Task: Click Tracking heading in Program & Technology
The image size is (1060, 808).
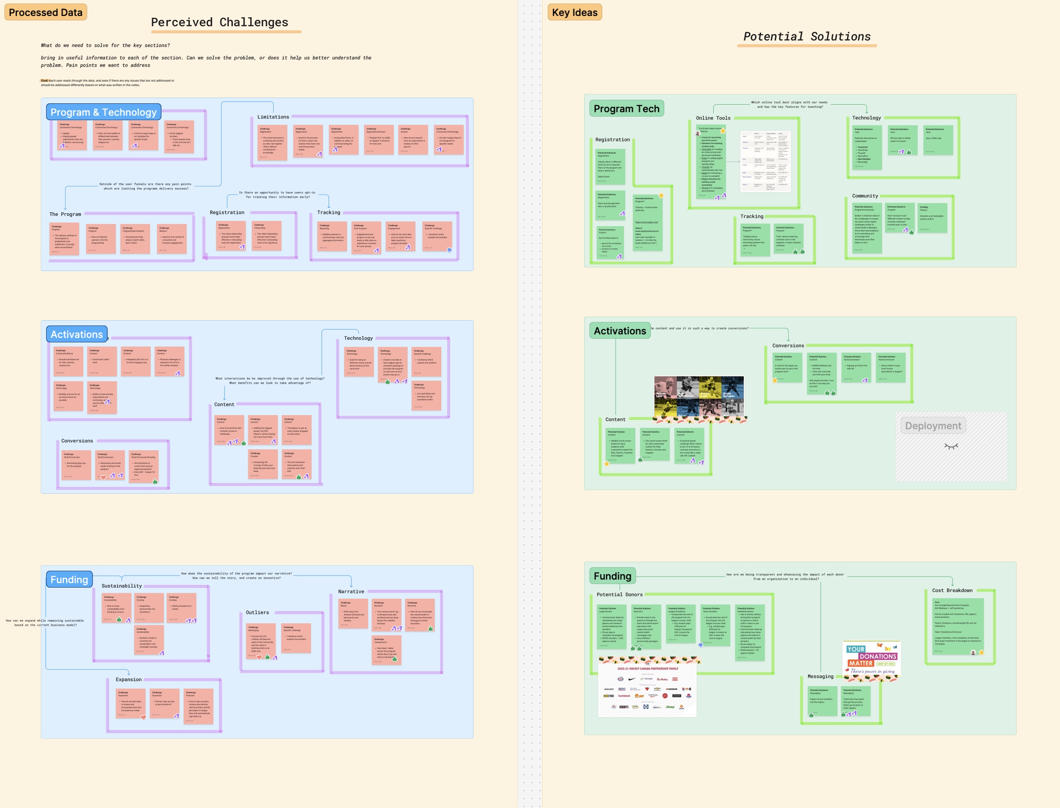Action: 329,212
